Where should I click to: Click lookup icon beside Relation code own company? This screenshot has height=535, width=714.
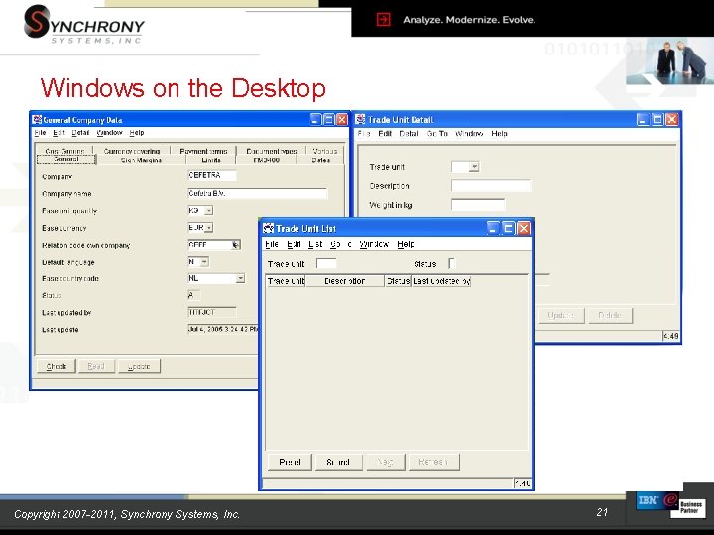pos(236,245)
